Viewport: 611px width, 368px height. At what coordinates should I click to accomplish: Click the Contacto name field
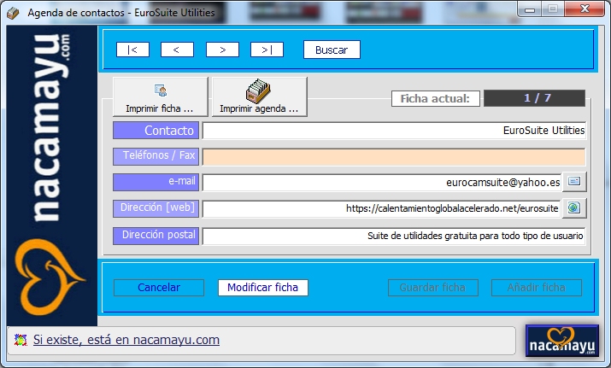point(394,131)
